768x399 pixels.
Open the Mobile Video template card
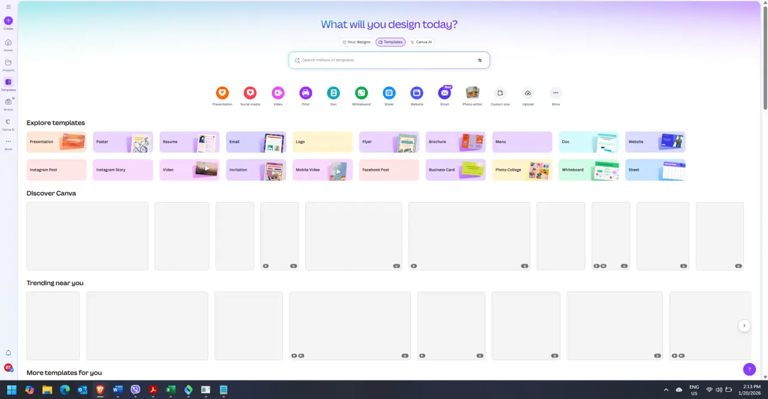[323, 170]
